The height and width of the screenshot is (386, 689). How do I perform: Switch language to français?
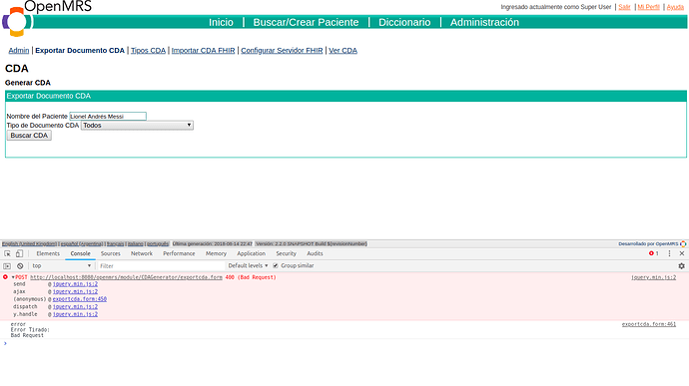pos(115,243)
